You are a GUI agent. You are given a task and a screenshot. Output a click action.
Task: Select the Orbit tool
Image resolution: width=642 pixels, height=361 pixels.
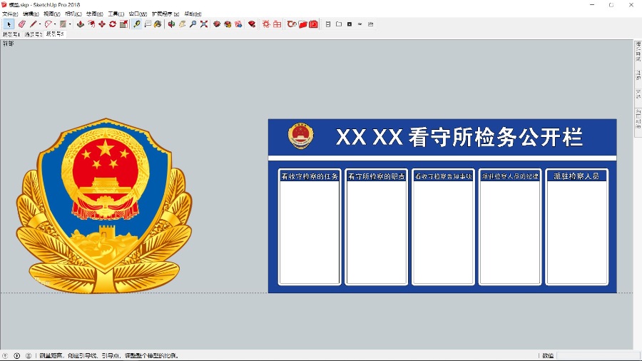(x=171, y=24)
